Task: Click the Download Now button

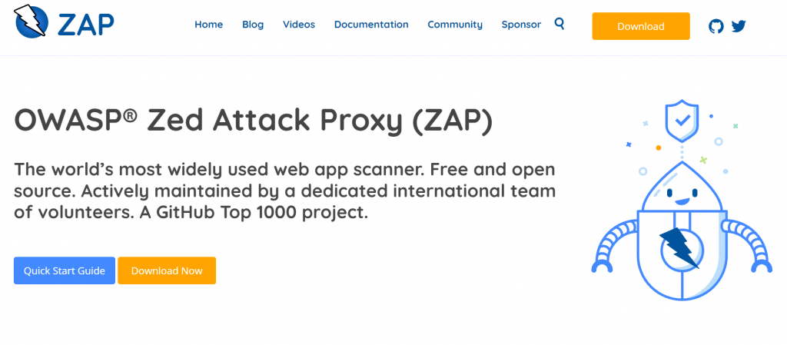Action: coord(167,270)
